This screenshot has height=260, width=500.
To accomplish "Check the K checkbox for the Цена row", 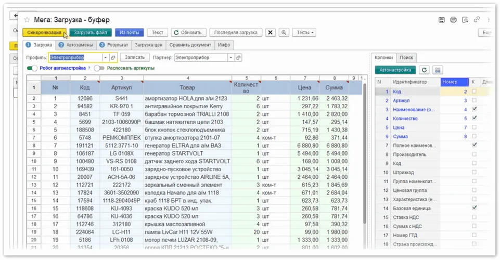I will click(473, 127).
